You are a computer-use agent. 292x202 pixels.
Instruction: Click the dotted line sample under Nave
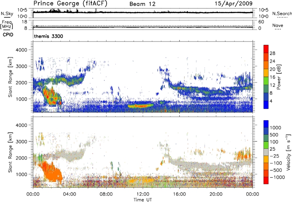pos(278,29)
